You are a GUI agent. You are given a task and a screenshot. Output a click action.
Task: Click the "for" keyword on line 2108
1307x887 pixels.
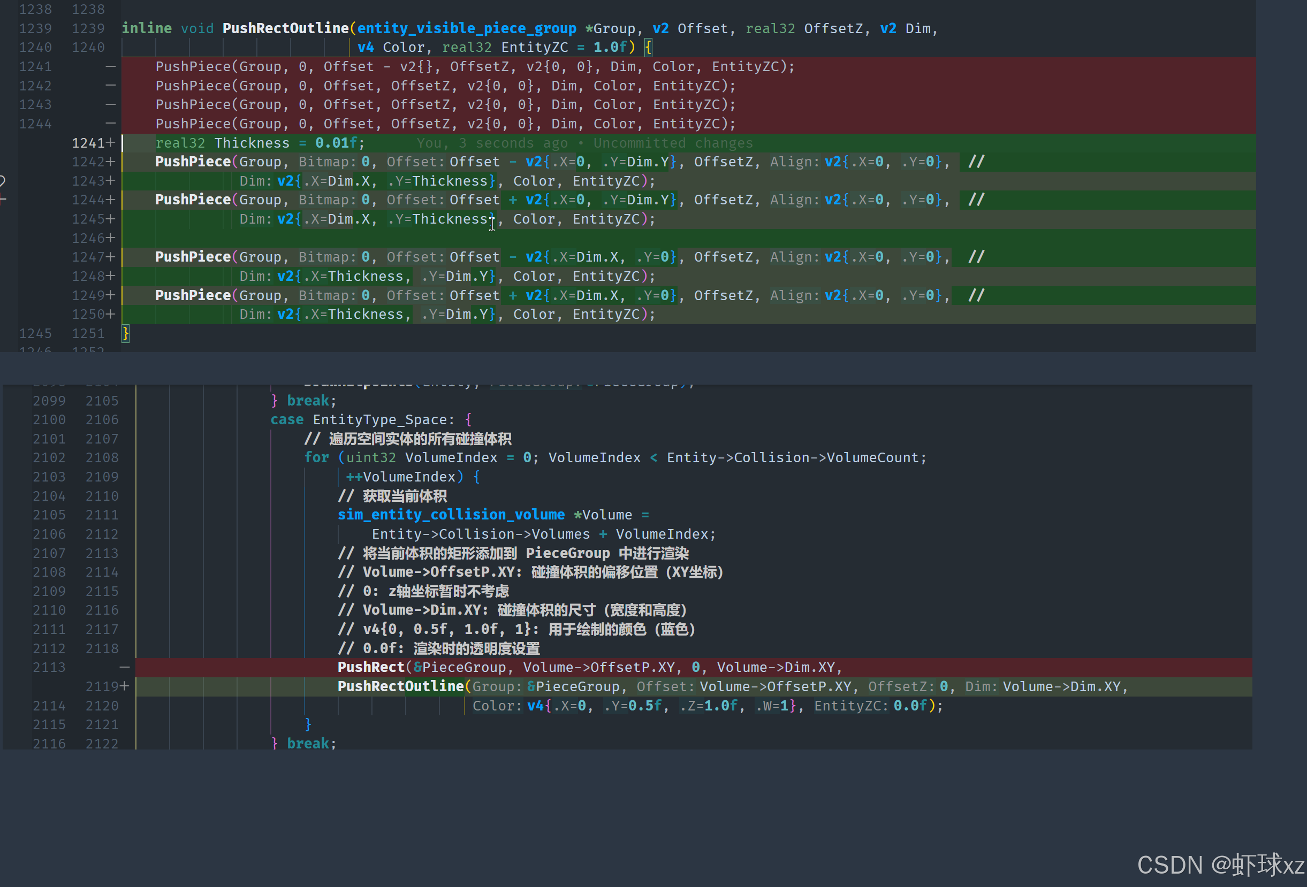pos(316,457)
